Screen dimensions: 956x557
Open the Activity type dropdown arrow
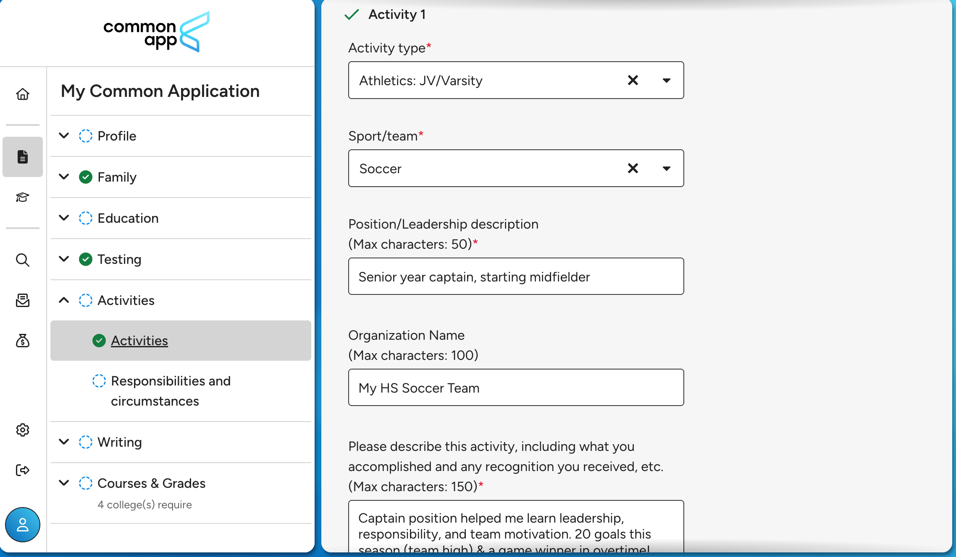[667, 80]
